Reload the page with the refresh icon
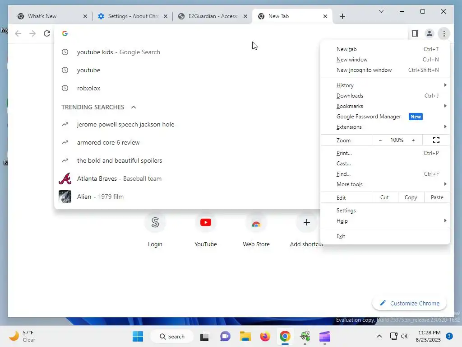The height and width of the screenshot is (347, 462). (47, 33)
